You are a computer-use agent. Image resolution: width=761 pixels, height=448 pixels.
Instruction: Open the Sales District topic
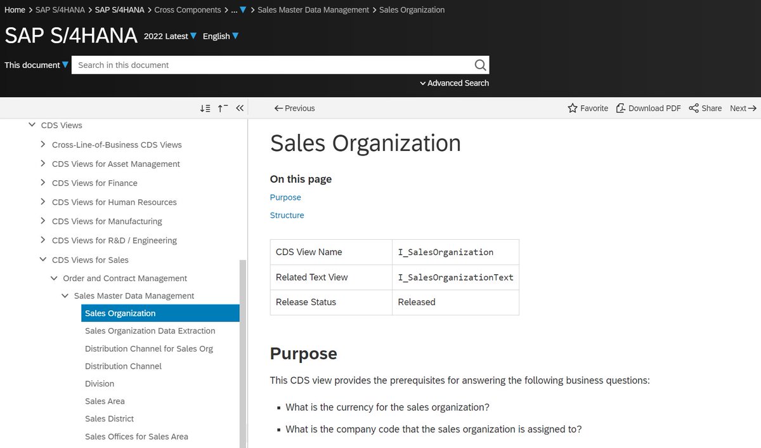pyautogui.click(x=109, y=419)
